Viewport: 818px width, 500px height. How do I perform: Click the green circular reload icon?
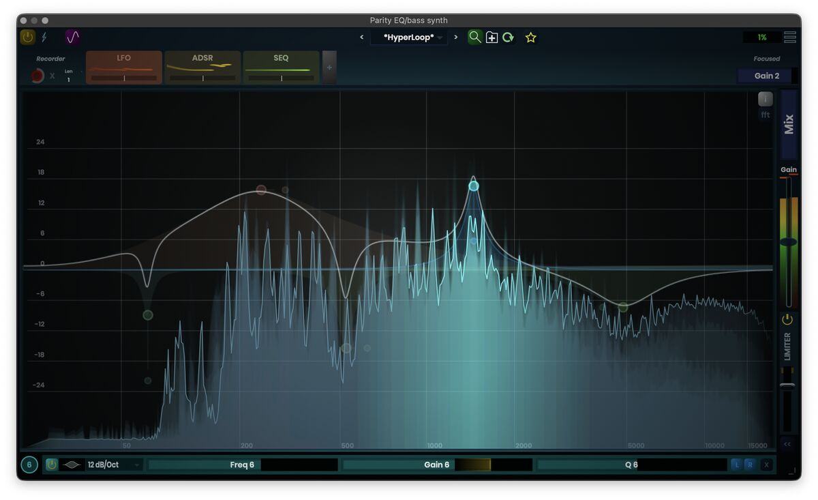[x=509, y=38]
